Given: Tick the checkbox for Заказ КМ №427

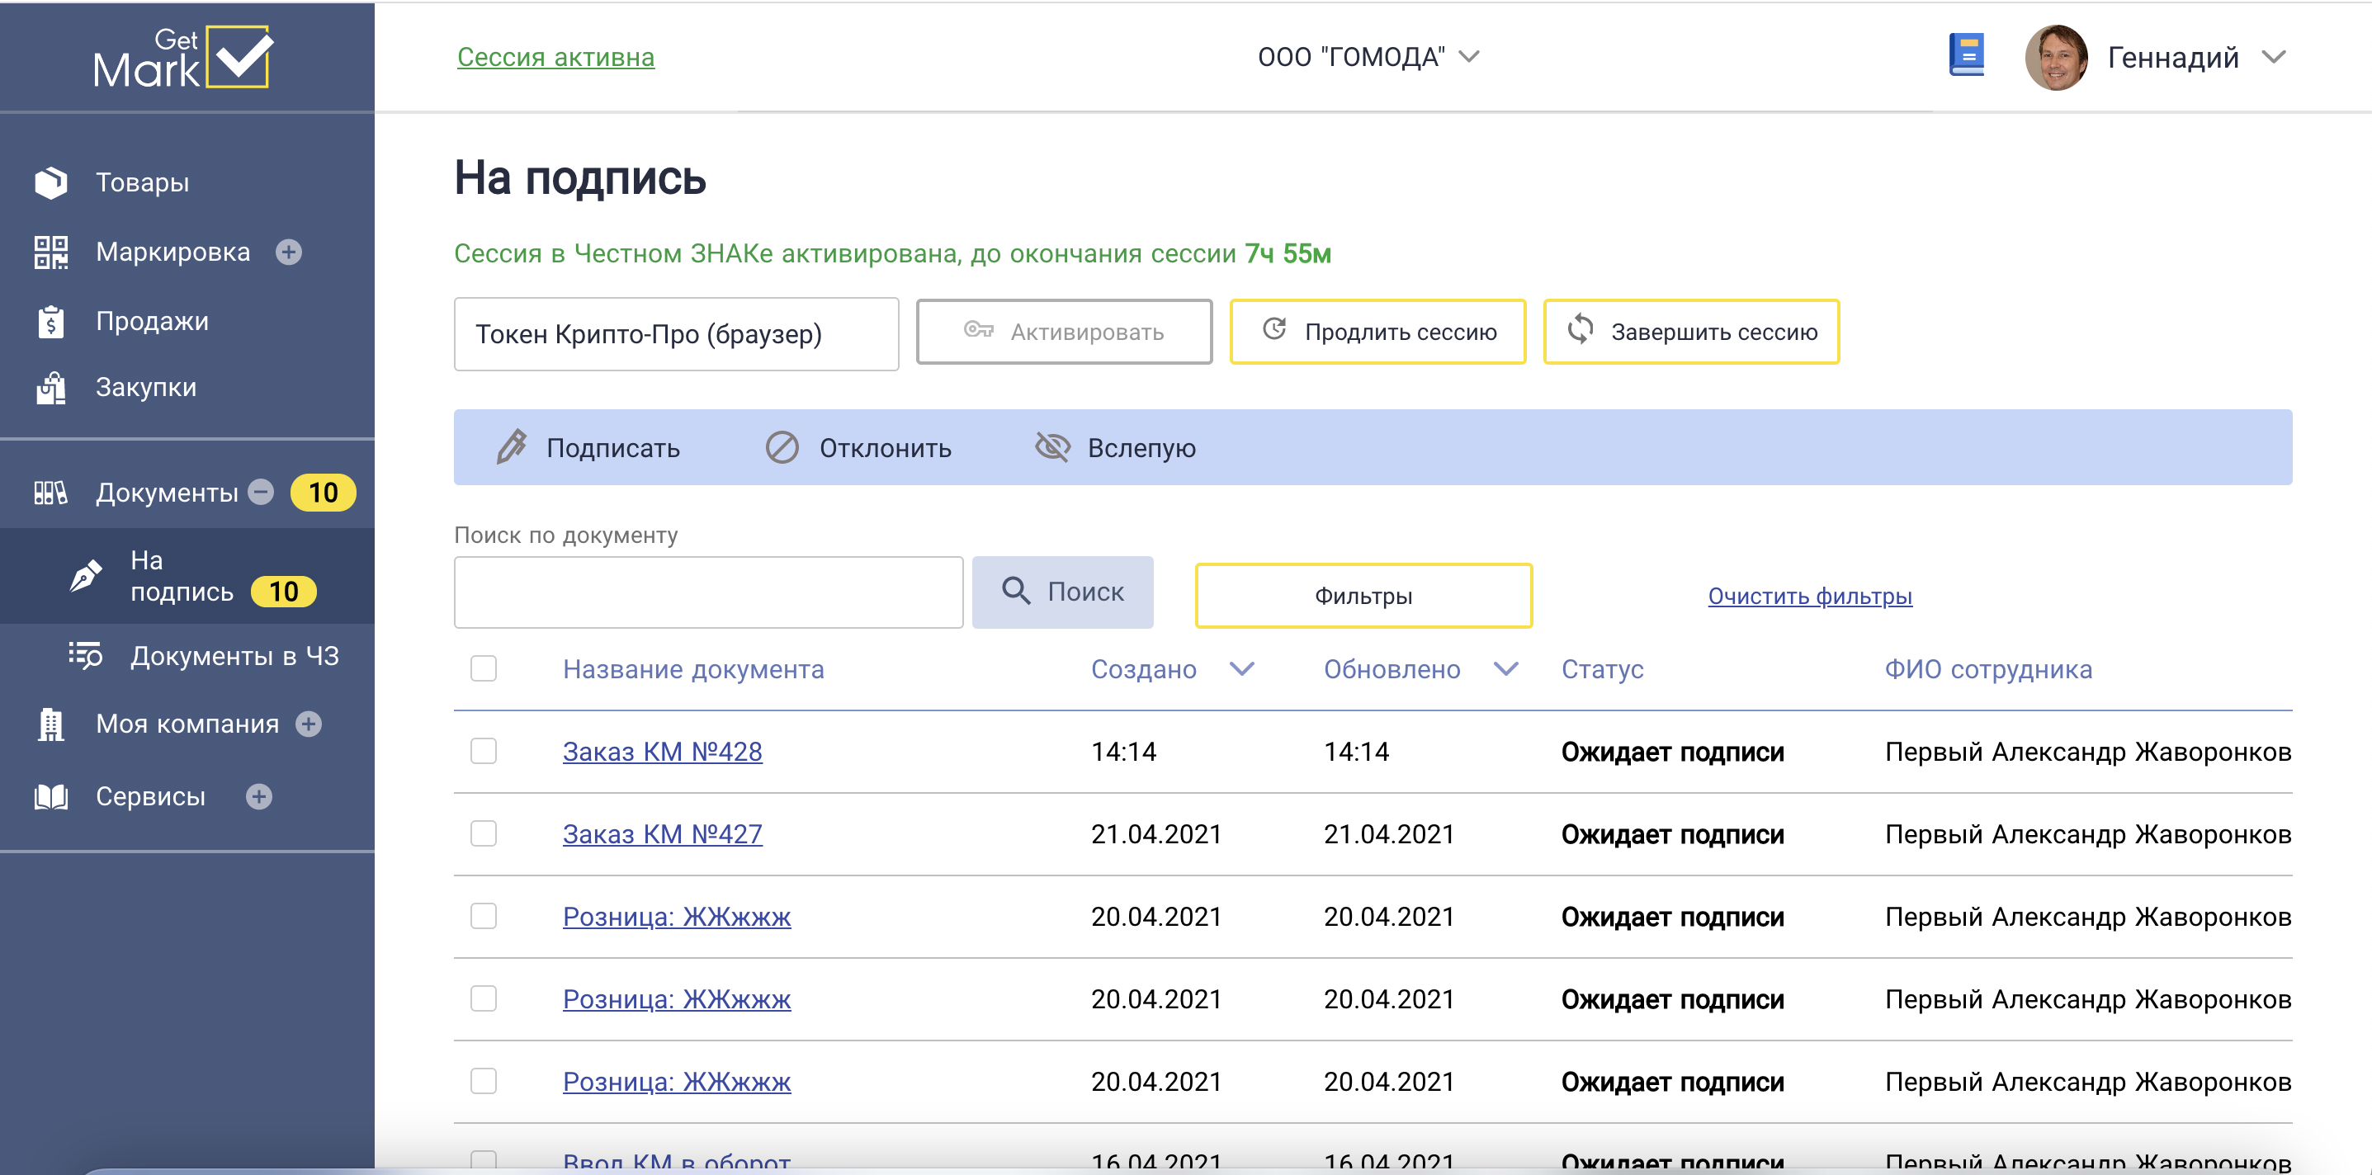Looking at the screenshot, I should 484,833.
